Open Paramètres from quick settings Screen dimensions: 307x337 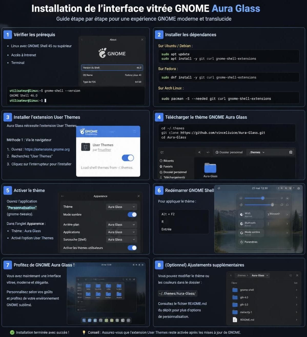tap(249, 242)
